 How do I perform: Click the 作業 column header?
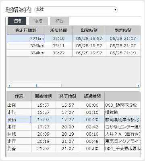(x=19, y=96)
